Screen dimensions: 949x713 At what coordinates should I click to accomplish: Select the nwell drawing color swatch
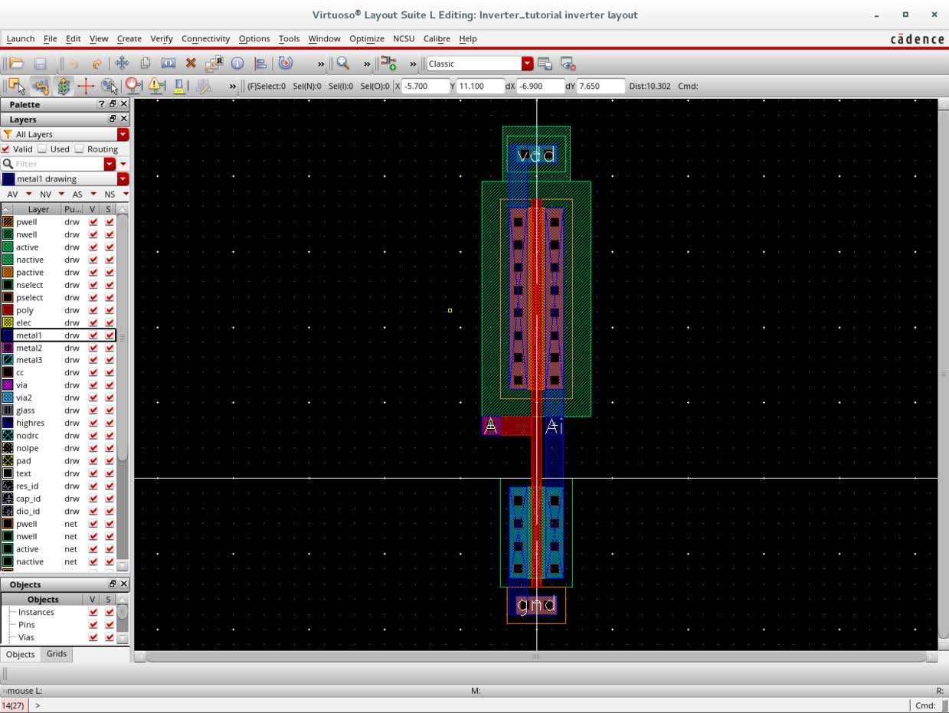click(8, 235)
